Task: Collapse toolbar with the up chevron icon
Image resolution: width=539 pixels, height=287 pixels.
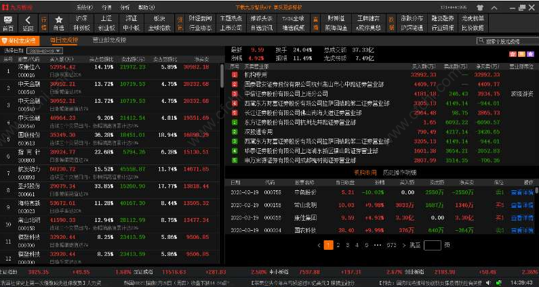Action: [x=494, y=7]
